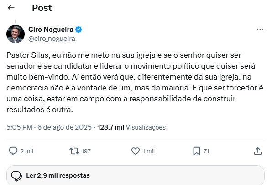Click the post text body
This screenshot has width=272, height=185.
click(x=135, y=82)
